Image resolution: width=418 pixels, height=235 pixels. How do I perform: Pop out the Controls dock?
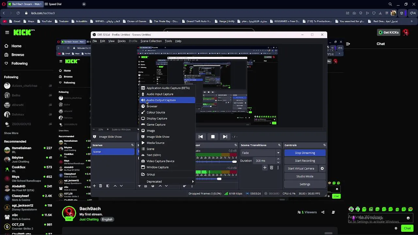pyautogui.click(x=324, y=145)
